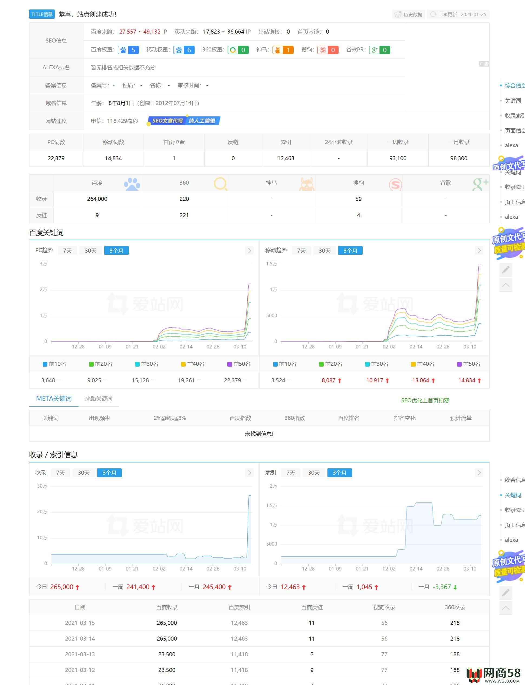Select 索引 chart 30天 range
This screenshot has width=525, height=685.
[x=314, y=473]
